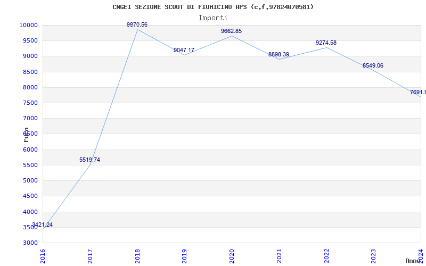Select the 8898.39 data label
The height and width of the screenshot is (266, 426).
click(278, 55)
